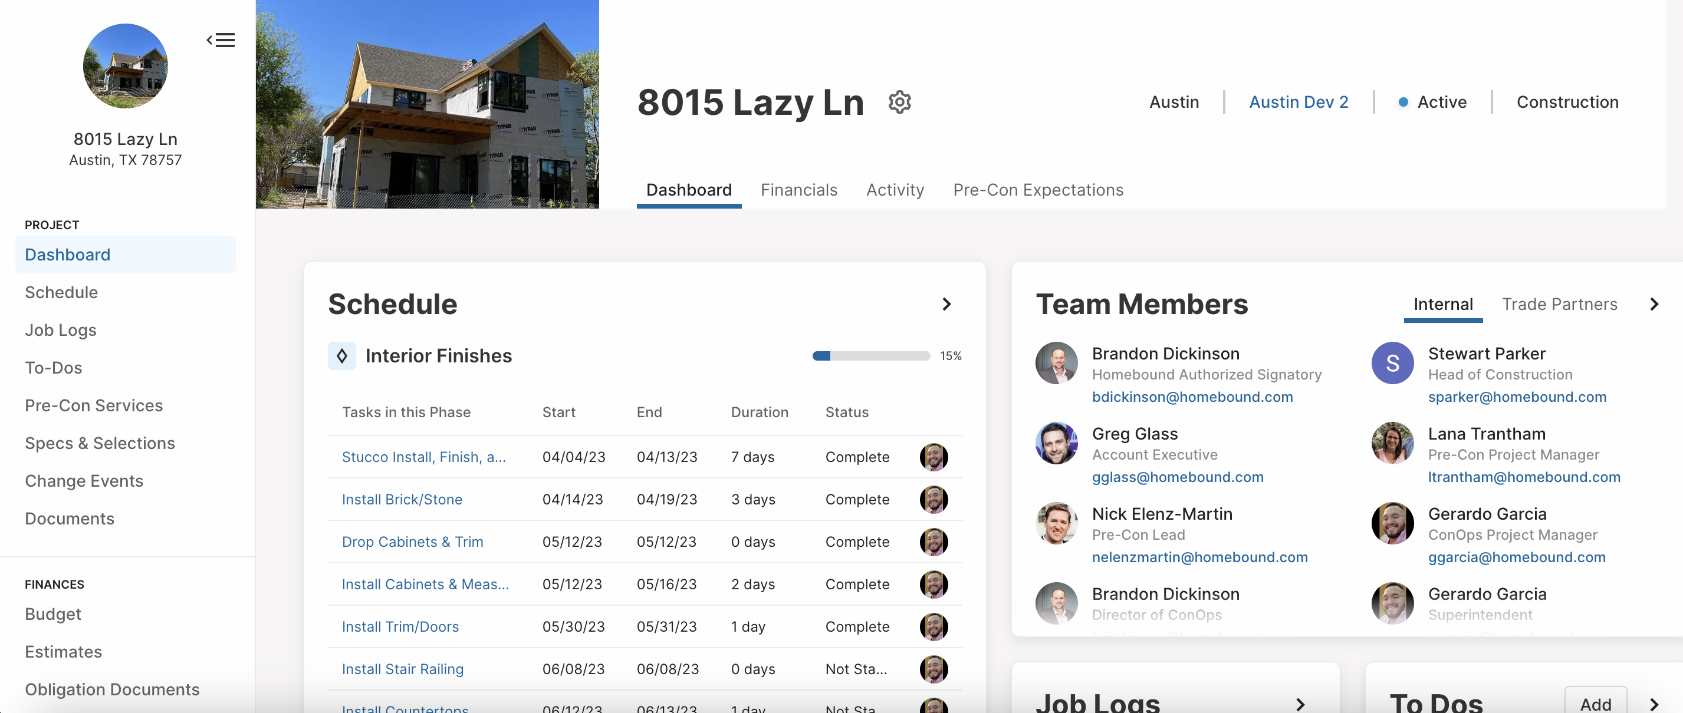Open Specs & Selections in the sidebar
Viewport: 1683px width, 713px height.
point(100,443)
